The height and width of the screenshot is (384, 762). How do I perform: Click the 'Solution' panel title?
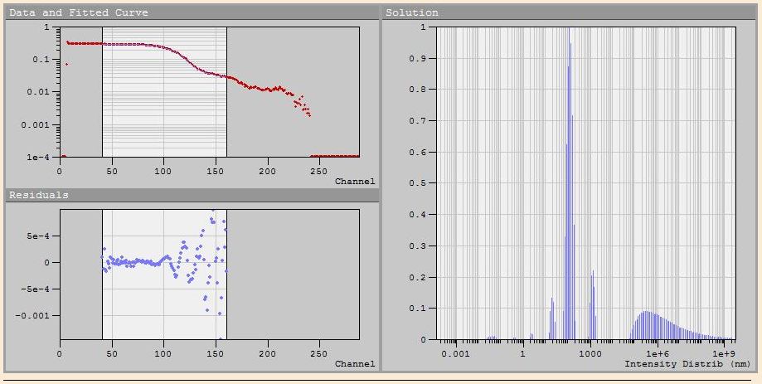coord(412,13)
